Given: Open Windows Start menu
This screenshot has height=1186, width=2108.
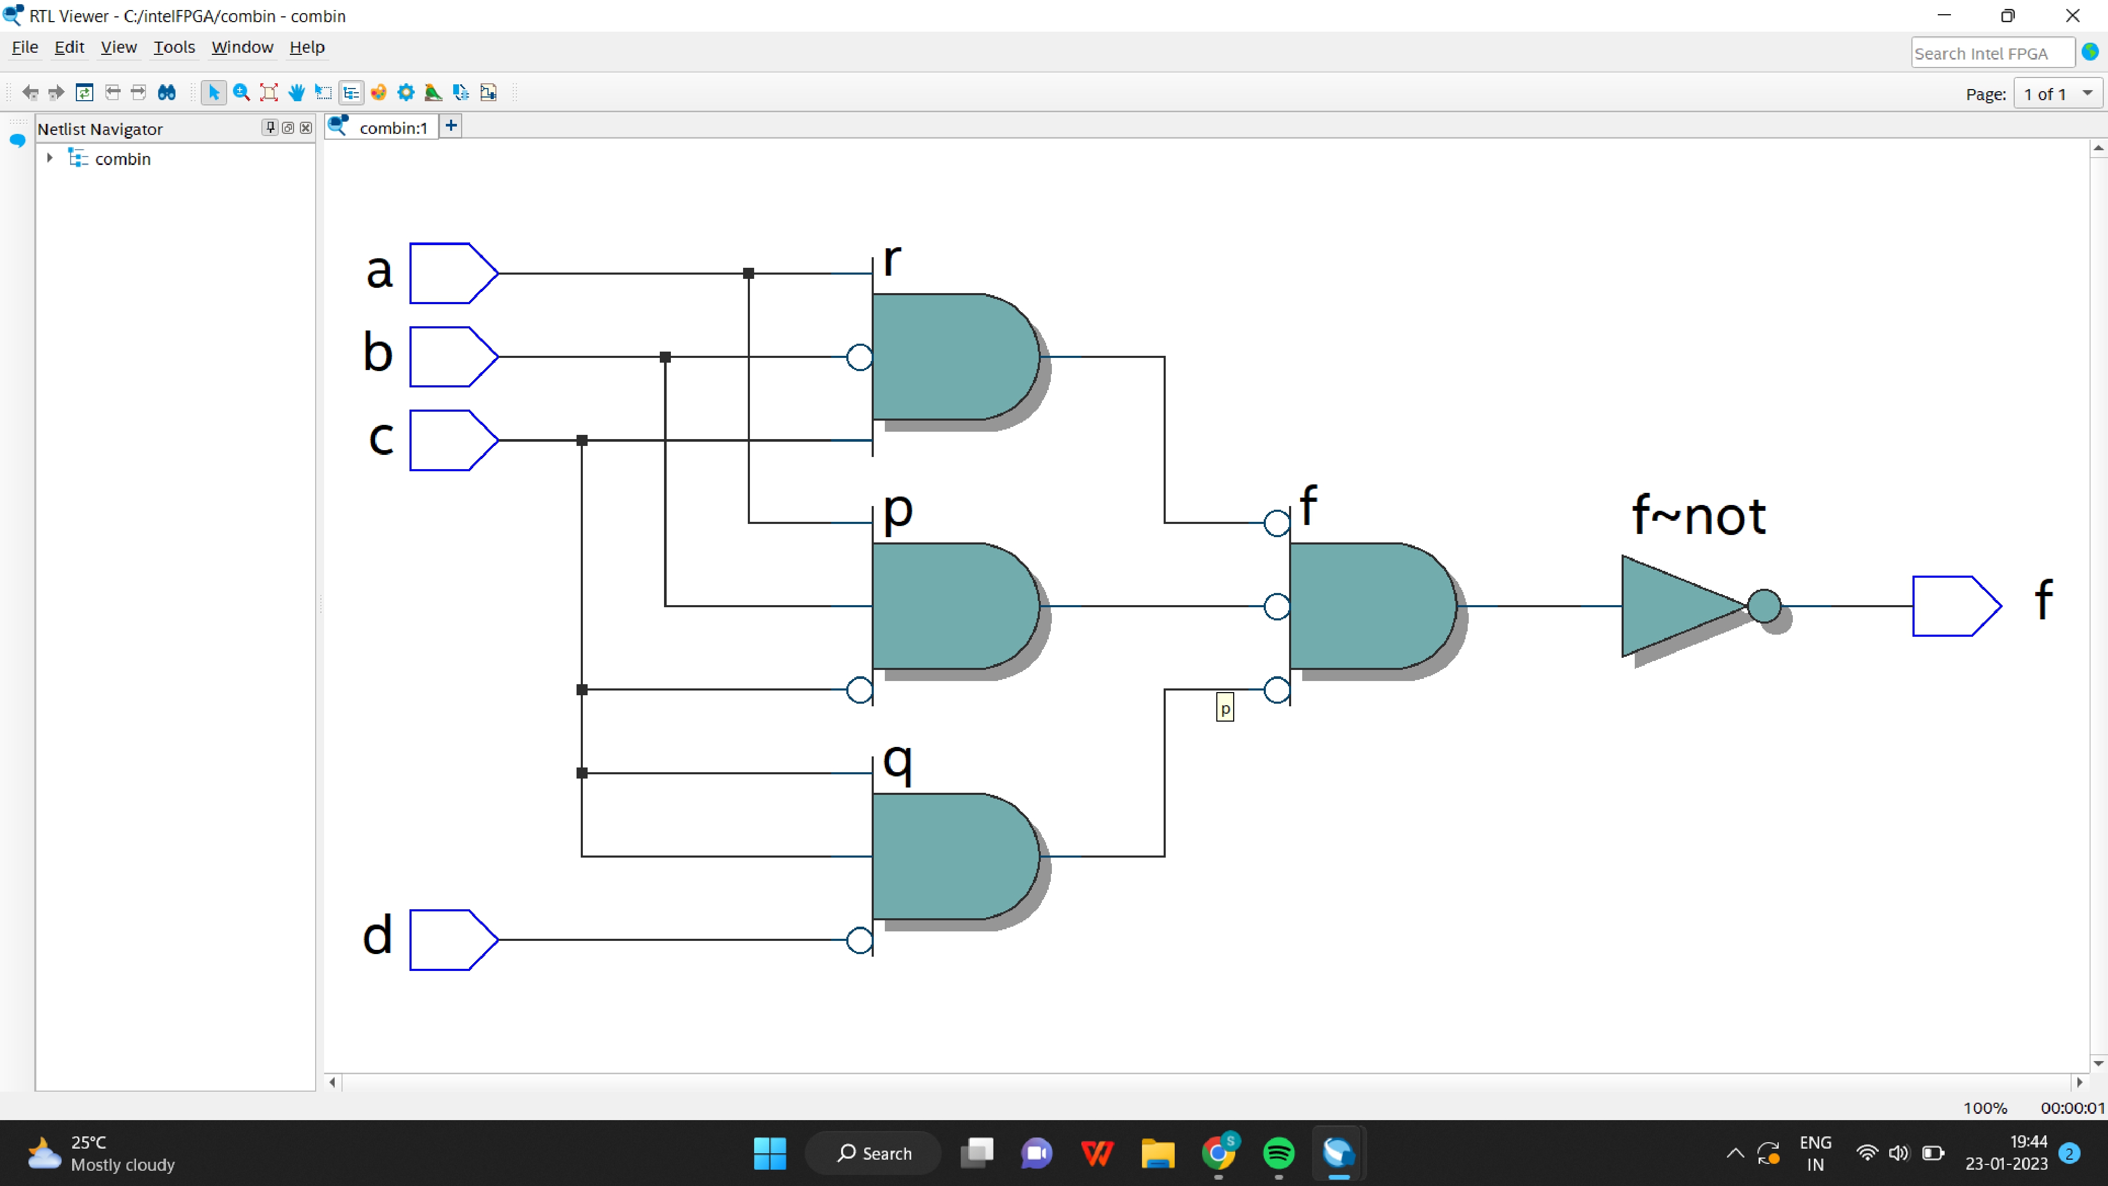Looking at the screenshot, I should point(769,1153).
